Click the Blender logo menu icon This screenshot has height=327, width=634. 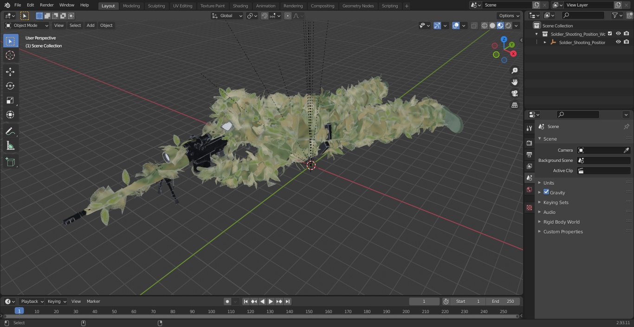click(x=6, y=5)
